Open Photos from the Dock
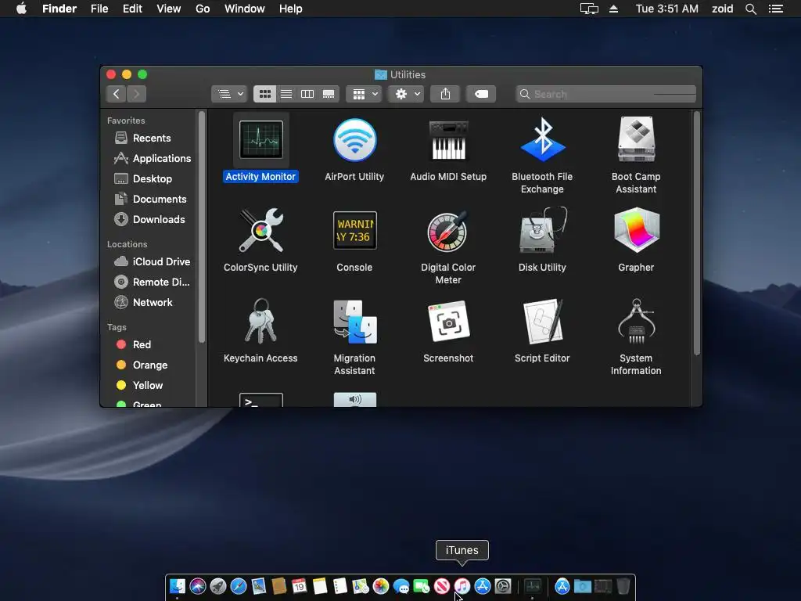The width and height of the screenshot is (801, 601). 381,586
